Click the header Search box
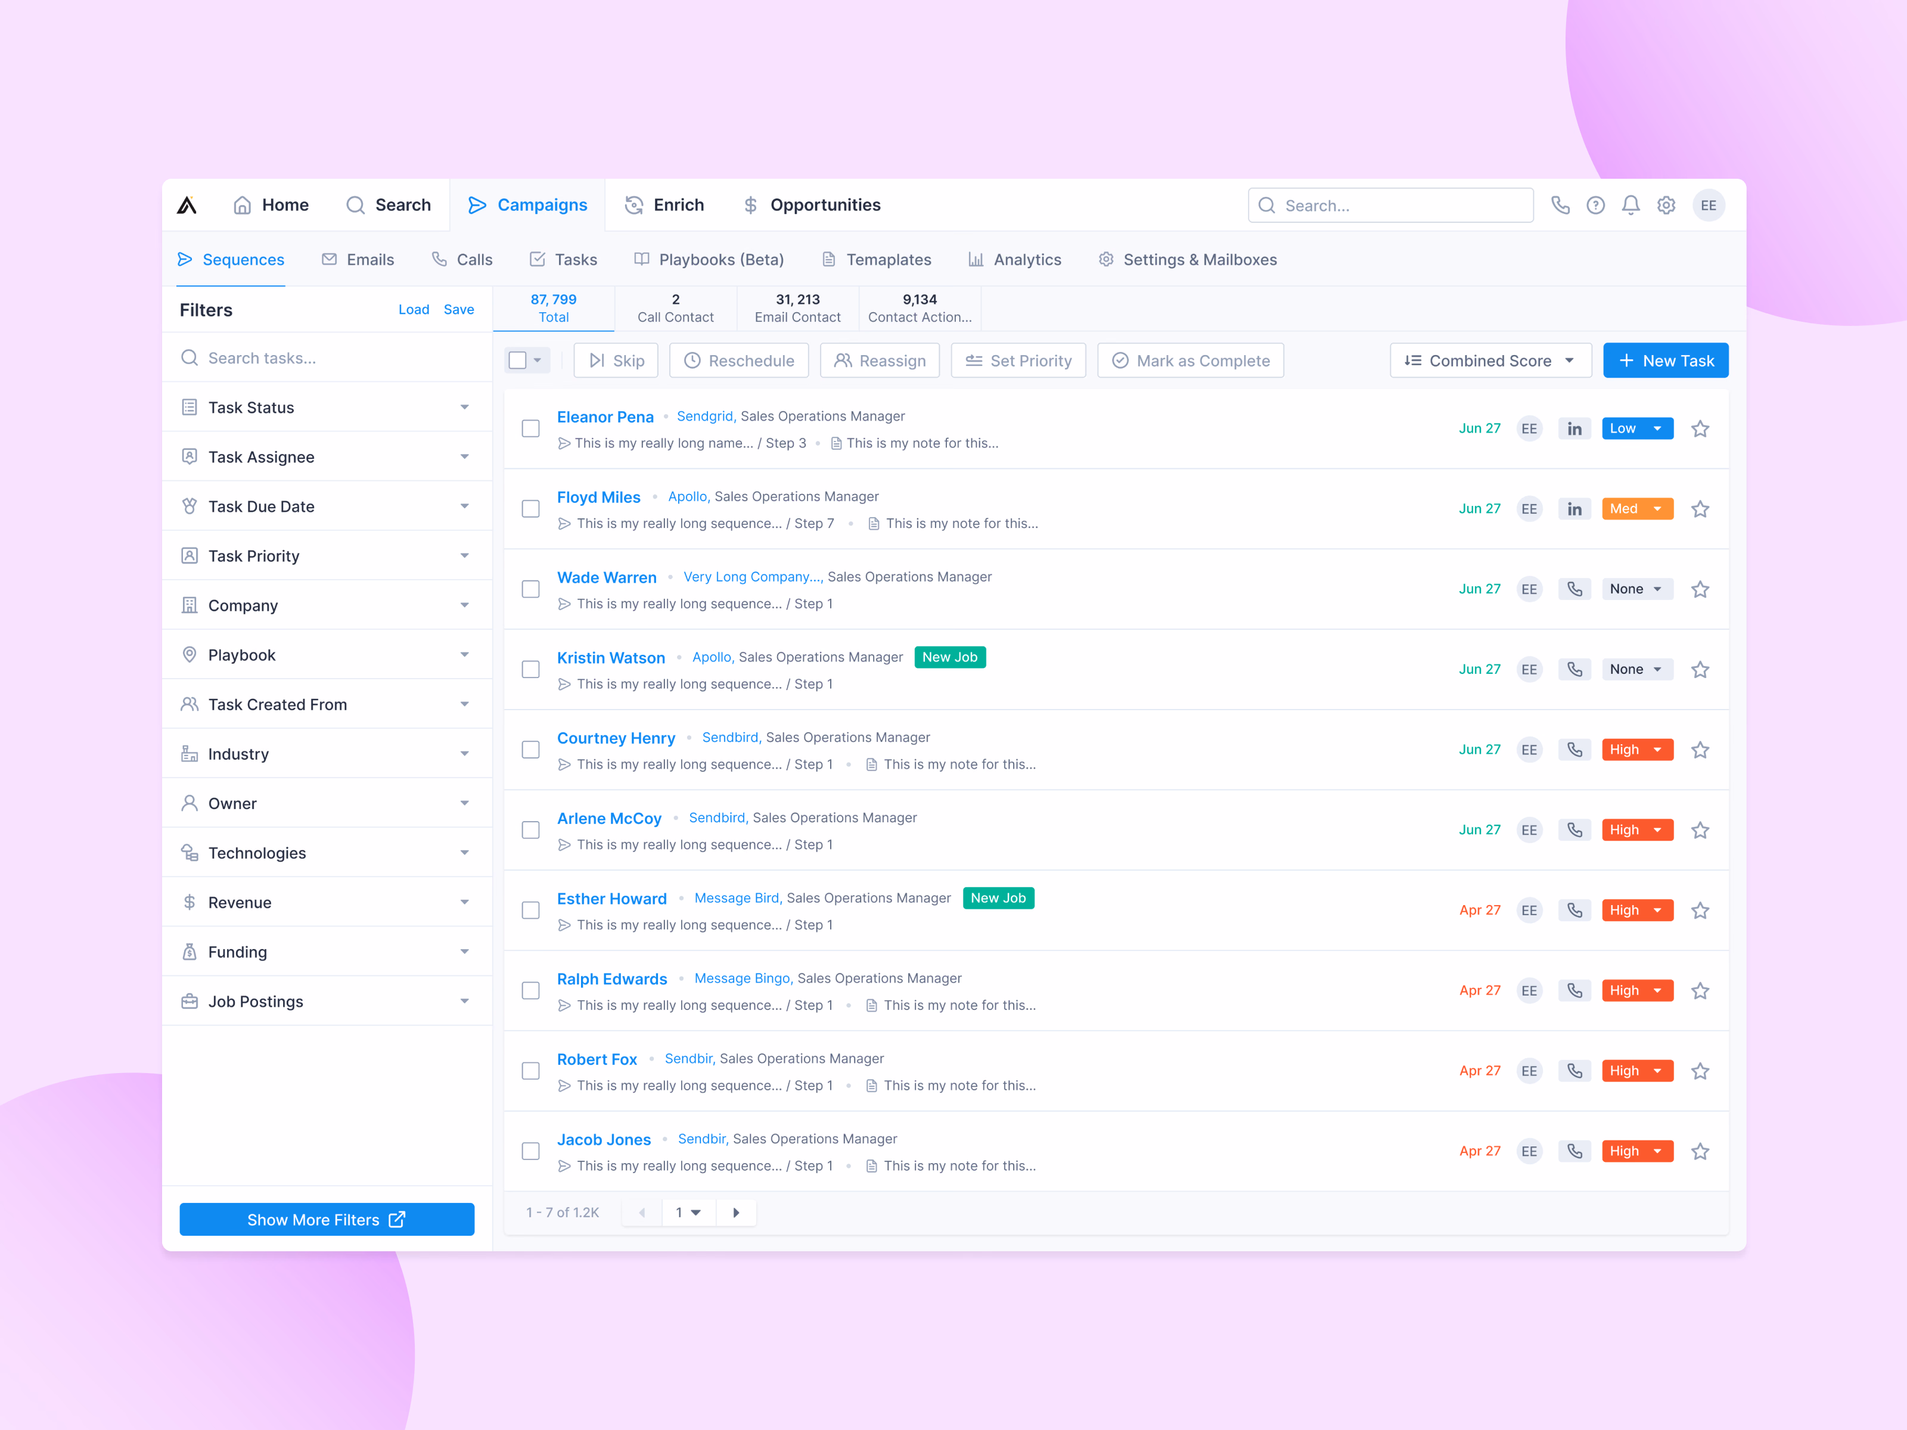The image size is (1907, 1430). coord(1390,205)
